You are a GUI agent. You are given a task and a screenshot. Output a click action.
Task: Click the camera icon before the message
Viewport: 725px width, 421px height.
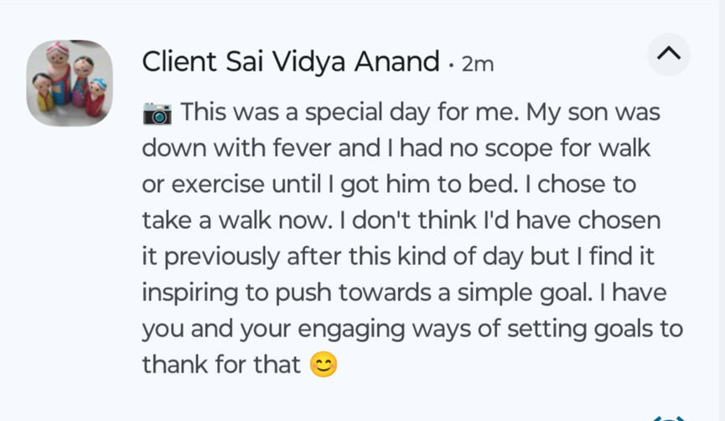tap(157, 113)
